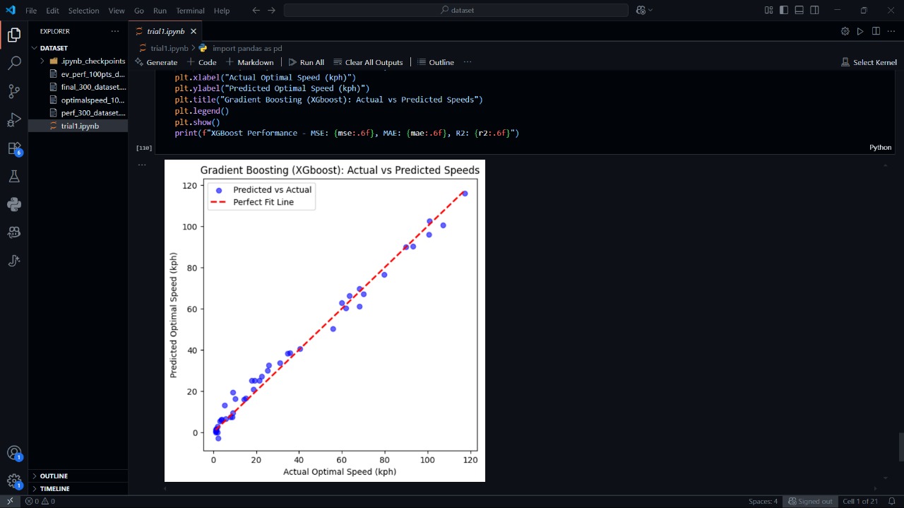Open the Search view in activity bar
The width and height of the screenshot is (904, 508).
[14, 64]
